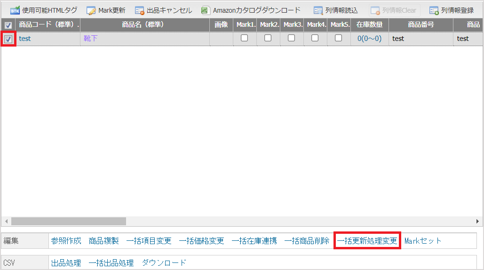Click 一括商品削除 link
The width and height of the screenshot is (484, 270).
tap(307, 241)
